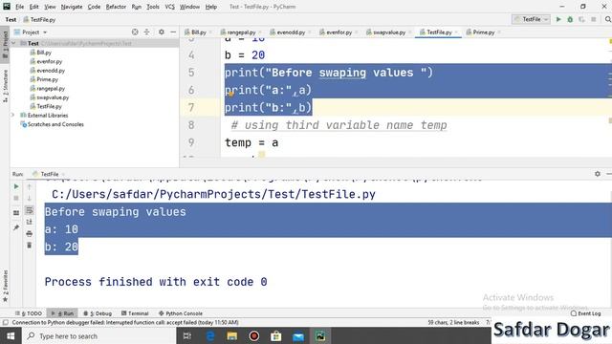Open the File menu
612x344 pixels.
click(x=19, y=7)
